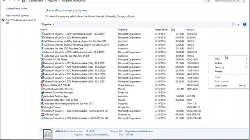Select the Opera Stable 39.0.2256.48 name

coord(57,85)
